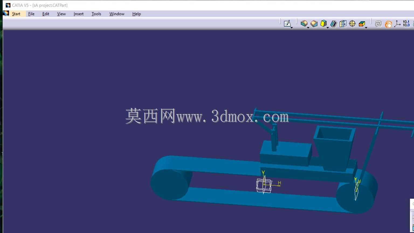Select the Remove Face tool
The width and height of the screenshot is (414, 233).
point(362,24)
